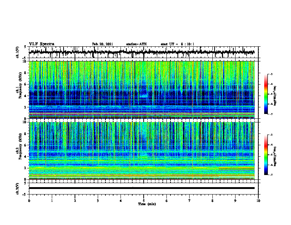Image resolution: width=291 pixels, height=225 pixels.
Task: Click the "start UT = 8:10:1" header text
Action: pyautogui.click(x=177, y=44)
